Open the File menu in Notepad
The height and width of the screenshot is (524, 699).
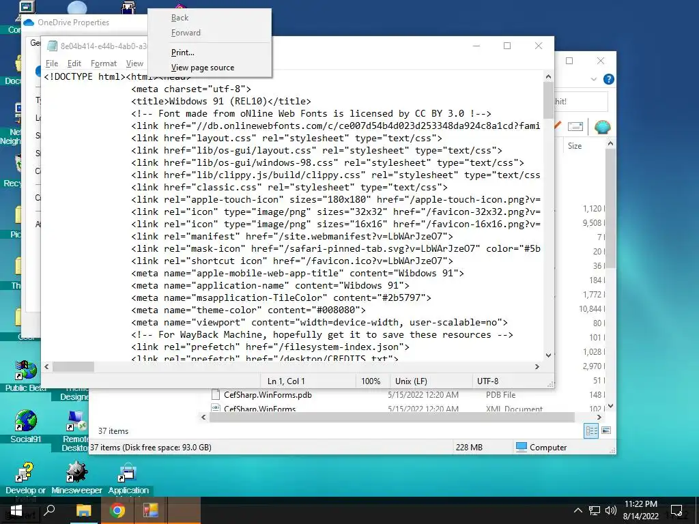[x=52, y=63]
